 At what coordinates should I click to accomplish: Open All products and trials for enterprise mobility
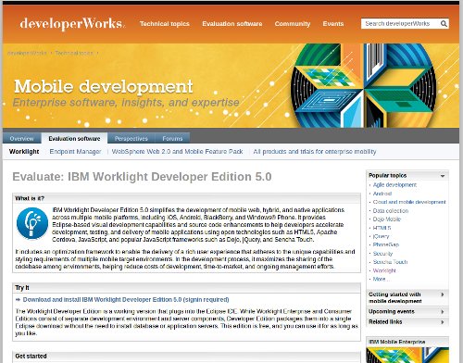(x=315, y=152)
